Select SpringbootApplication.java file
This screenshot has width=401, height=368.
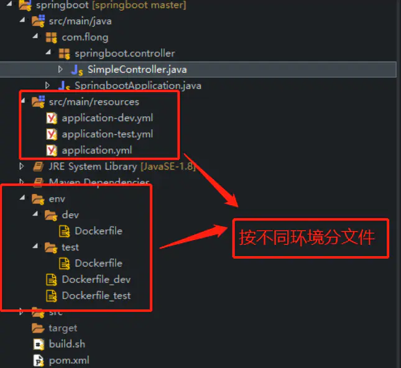[x=138, y=86]
